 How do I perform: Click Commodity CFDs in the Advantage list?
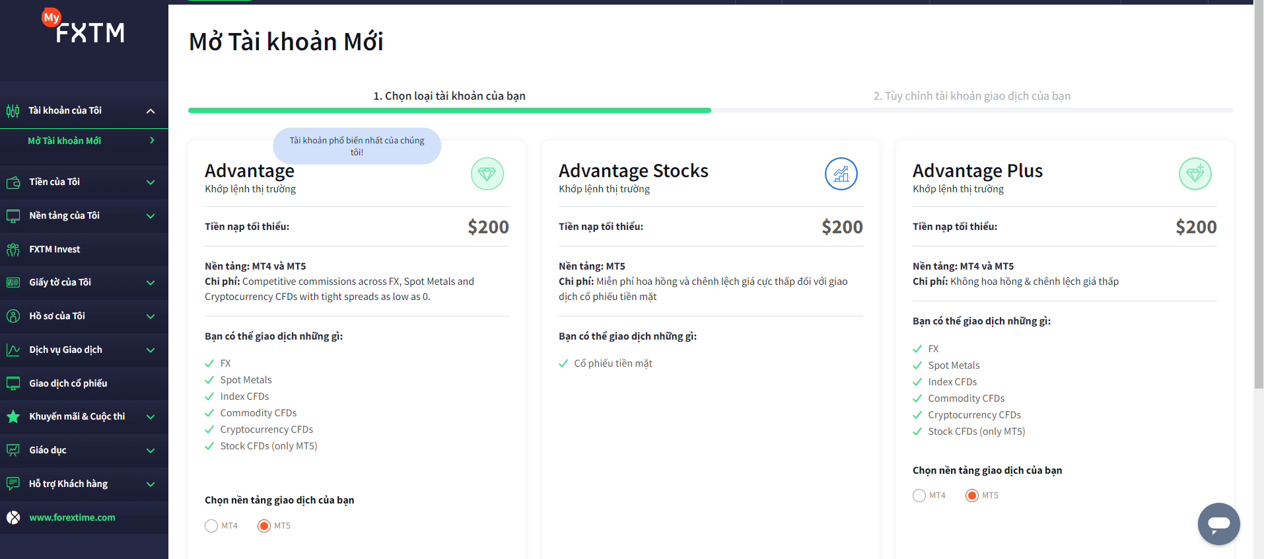coord(258,413)
